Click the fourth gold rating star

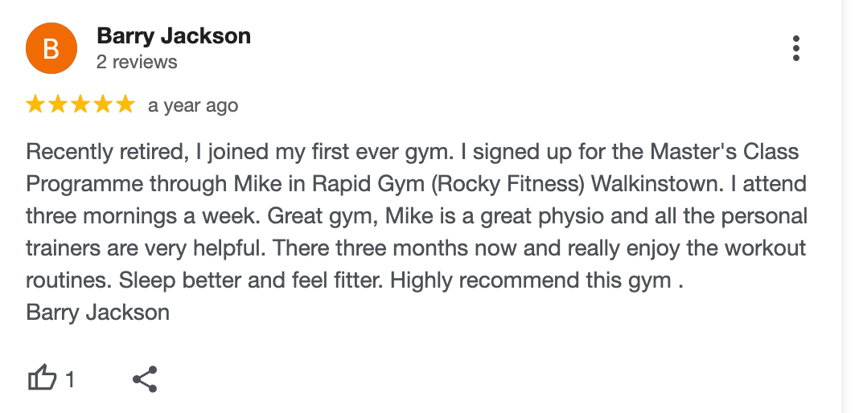[x=102, y=105]
